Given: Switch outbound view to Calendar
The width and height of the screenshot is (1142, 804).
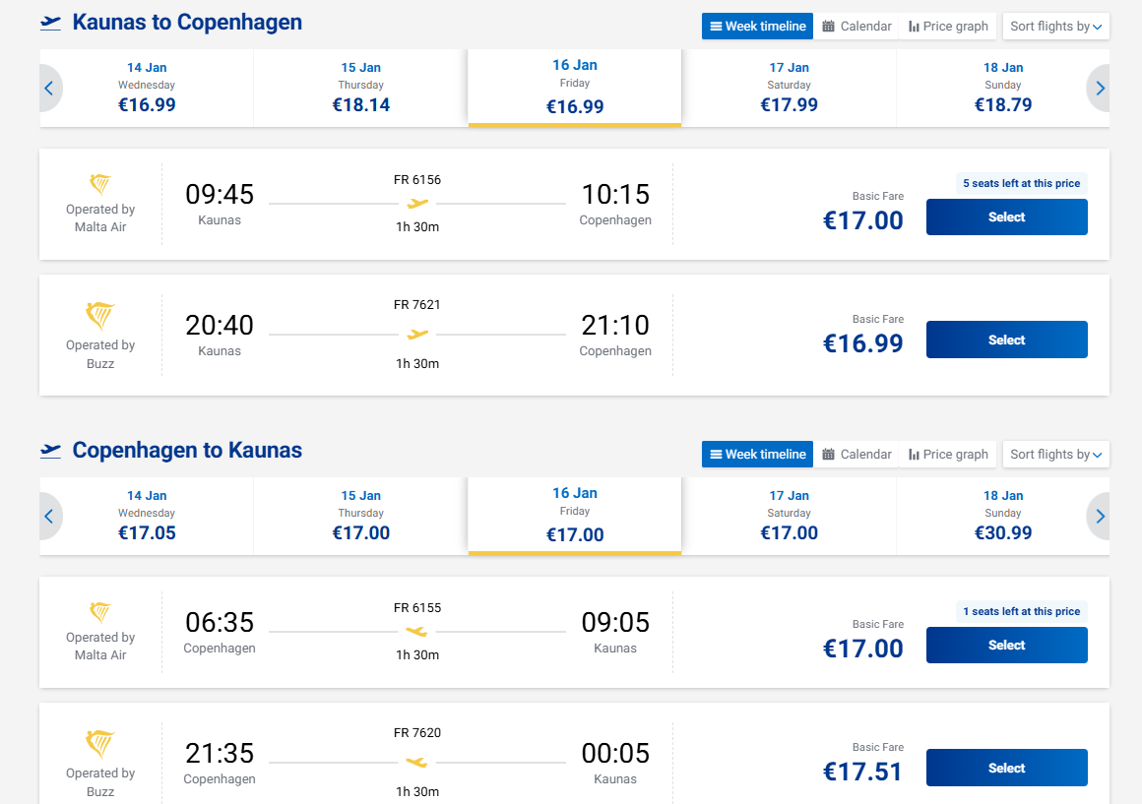Looking at the screenshot, I should pos(856,27).
